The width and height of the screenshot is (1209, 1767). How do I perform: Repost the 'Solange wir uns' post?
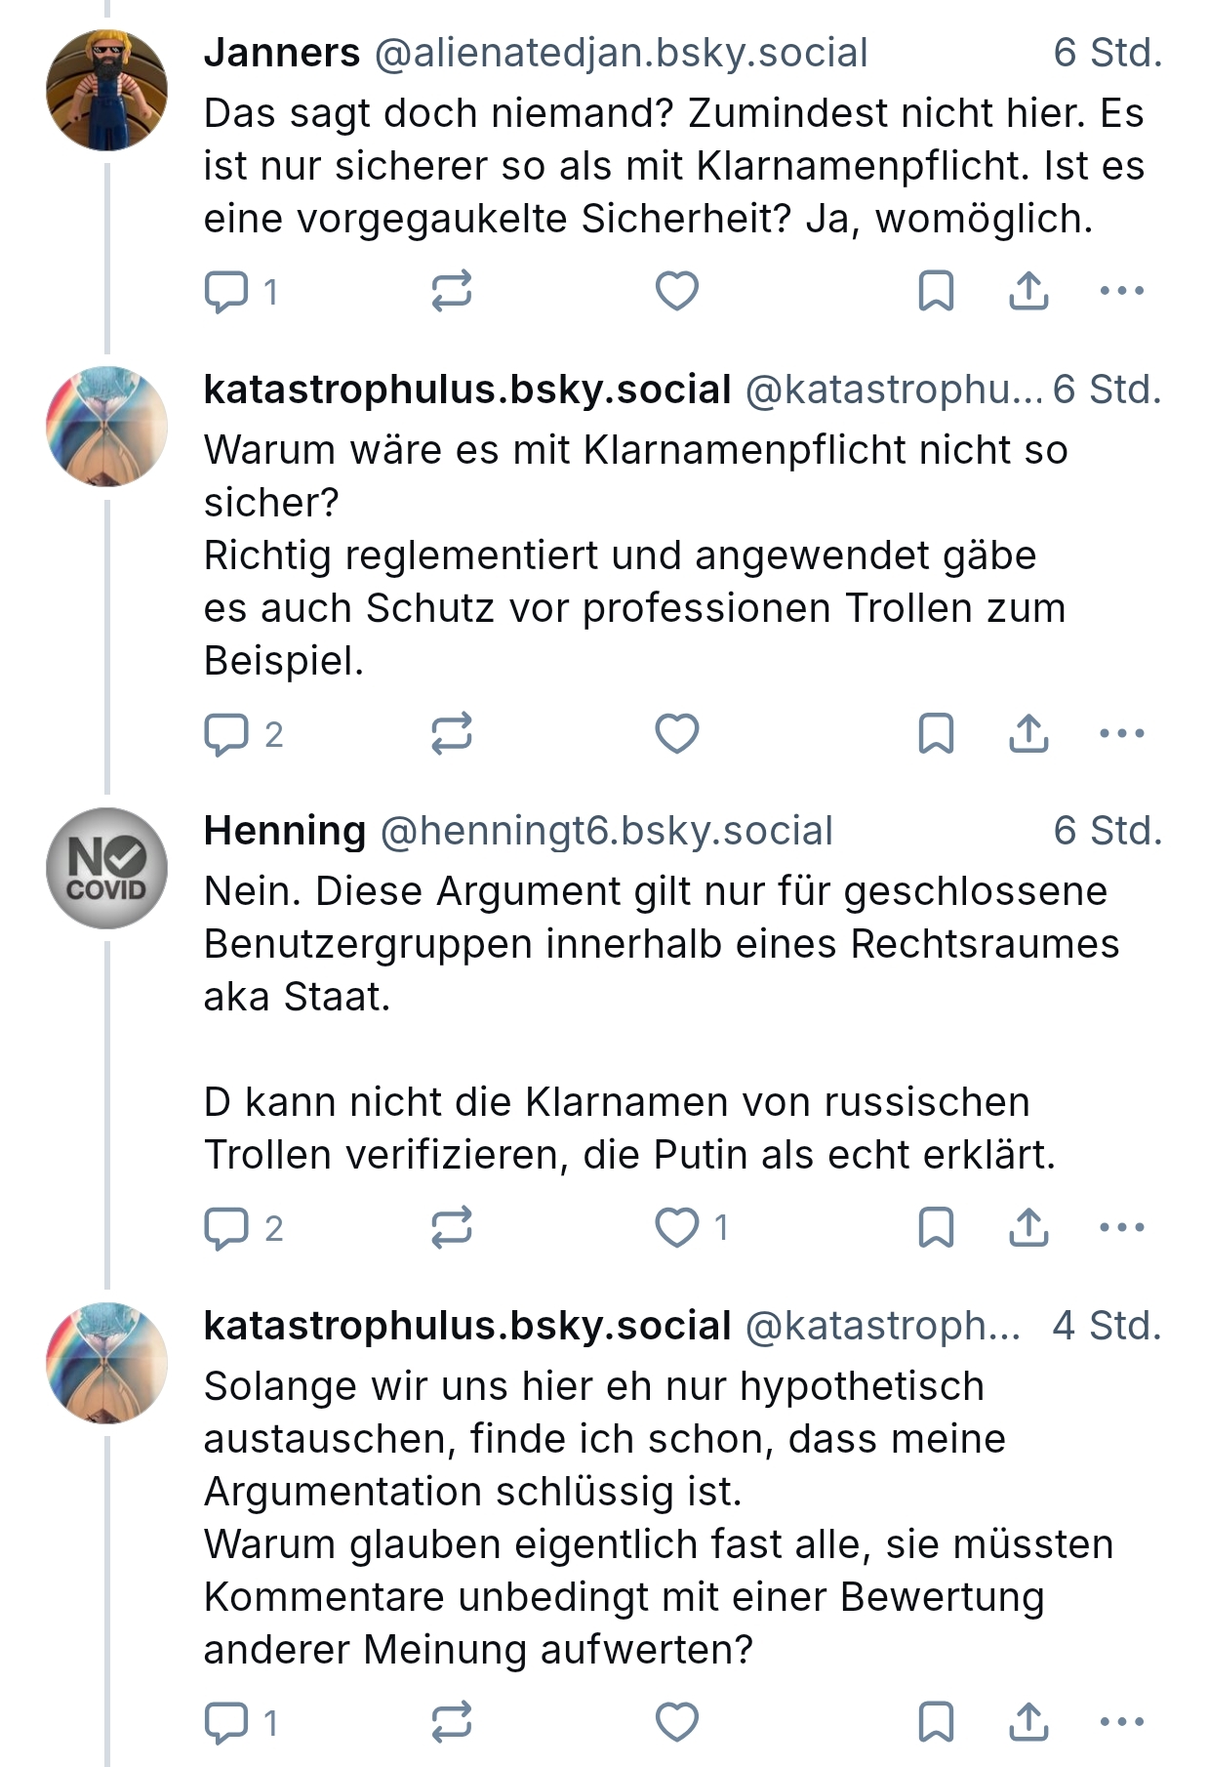point(451,1722)
